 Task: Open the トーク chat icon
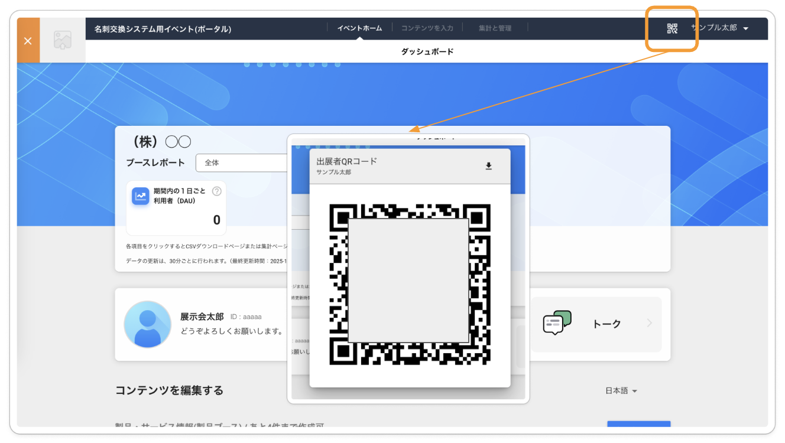[x=557, y=323]
